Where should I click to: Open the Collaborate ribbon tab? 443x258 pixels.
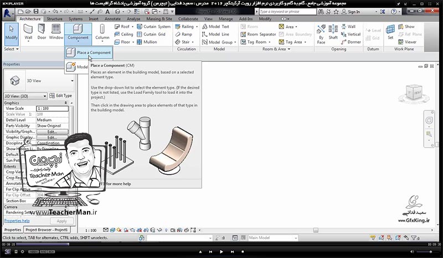188,19
